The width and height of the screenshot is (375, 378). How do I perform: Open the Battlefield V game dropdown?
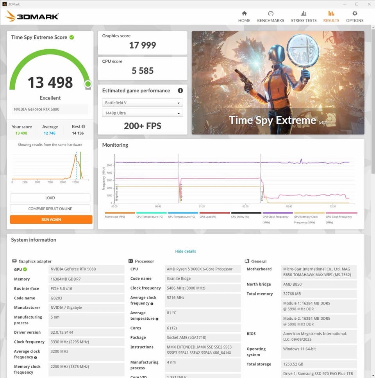[143, 103]
